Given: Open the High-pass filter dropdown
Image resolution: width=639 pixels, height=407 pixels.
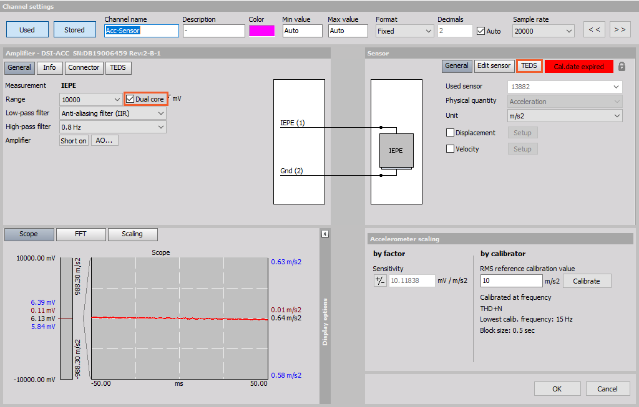Looking at the screenshot, I should pos(113,127).
